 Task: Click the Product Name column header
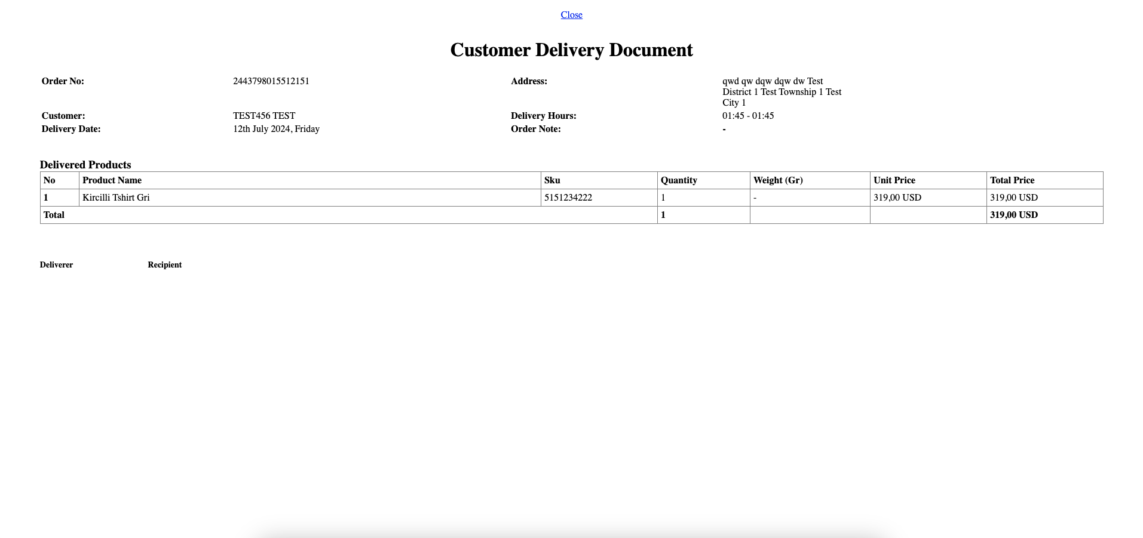[x=112, y=180]
